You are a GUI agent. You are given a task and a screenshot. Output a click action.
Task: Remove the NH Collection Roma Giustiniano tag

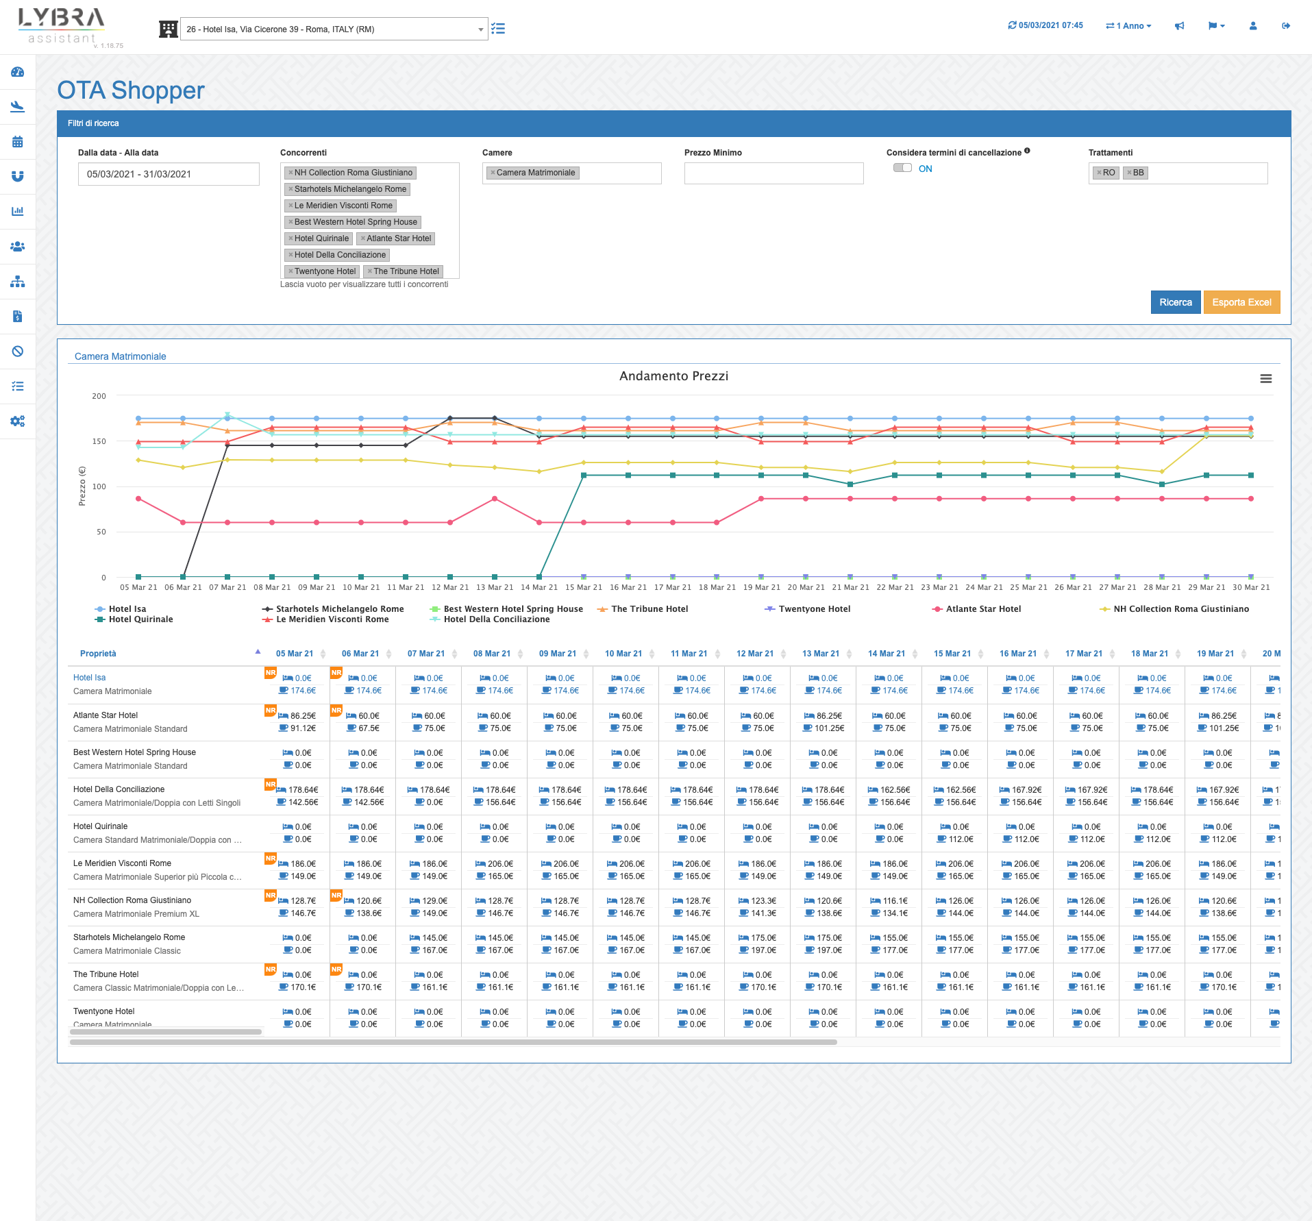(x=290, y=173)
